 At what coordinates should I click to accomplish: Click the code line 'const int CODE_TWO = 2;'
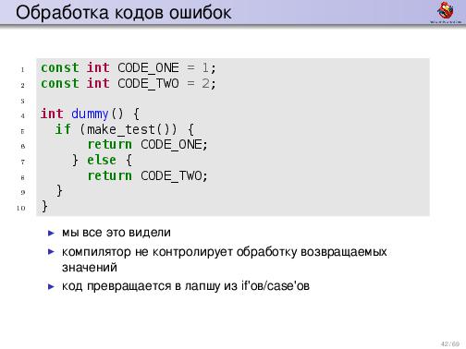tap(129, 83)
